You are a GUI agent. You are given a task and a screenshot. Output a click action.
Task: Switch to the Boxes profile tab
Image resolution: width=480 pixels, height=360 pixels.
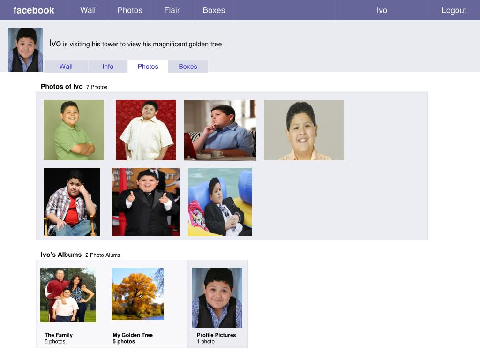[188, 67]
